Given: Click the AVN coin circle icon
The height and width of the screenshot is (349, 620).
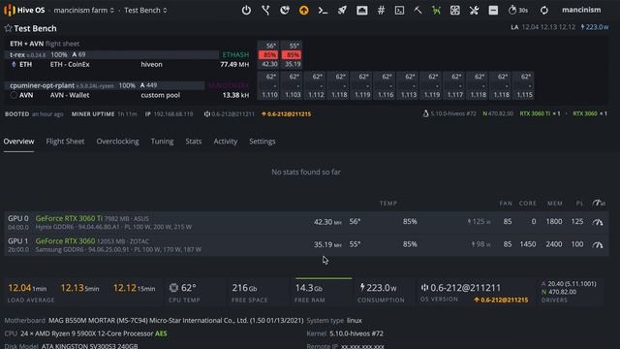Looking at the screenshot, I should (x=14, y=95).
